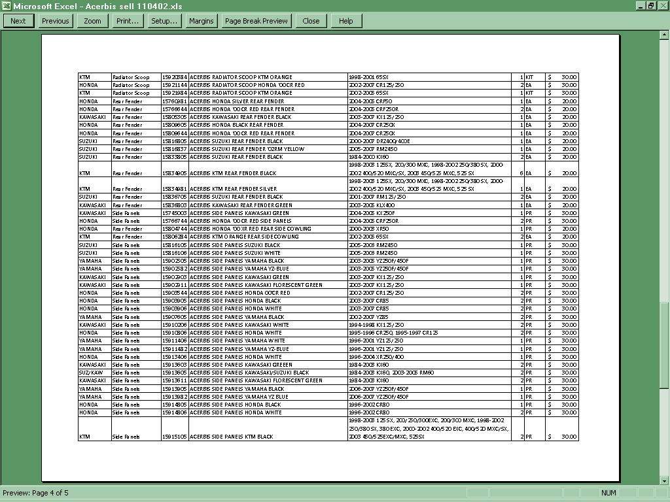Select part number 15913982
The width and height of the screenshot is (670, 502).
(174, 397)
